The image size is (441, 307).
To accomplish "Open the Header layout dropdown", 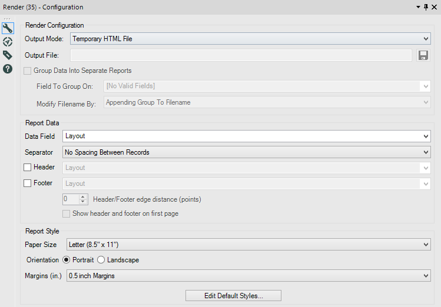I will pyautogui.click(x=247, y=168).
